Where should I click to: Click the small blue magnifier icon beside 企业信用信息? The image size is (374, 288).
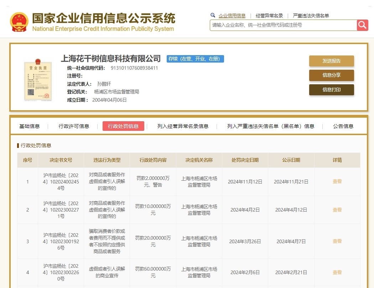tap(213, 16)
